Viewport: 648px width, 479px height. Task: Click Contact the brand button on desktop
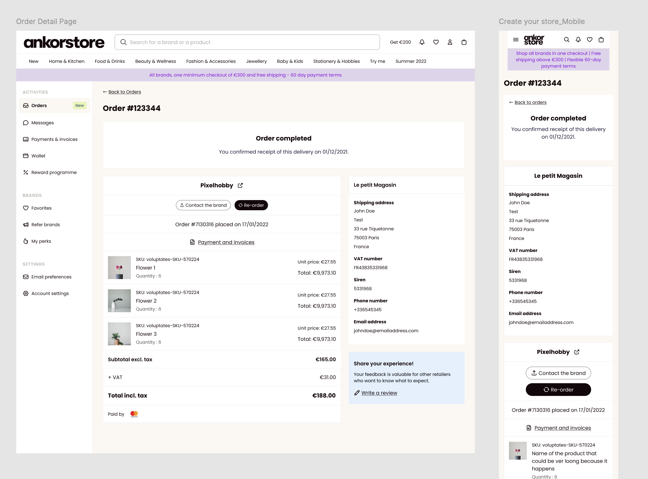click(203, 205)
